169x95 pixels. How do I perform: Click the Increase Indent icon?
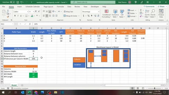57,16
